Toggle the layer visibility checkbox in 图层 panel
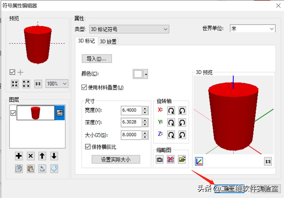The width and height of the screenshot is (284, 198). [x=13, y=113]
